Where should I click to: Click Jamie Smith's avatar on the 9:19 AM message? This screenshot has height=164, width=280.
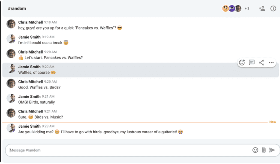[11, 39]
